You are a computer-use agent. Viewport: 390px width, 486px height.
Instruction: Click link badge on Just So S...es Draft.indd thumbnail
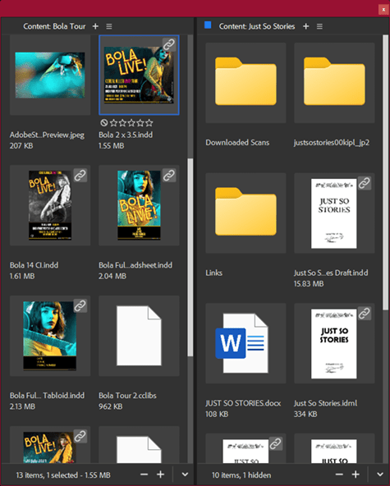tap(365, 183)
